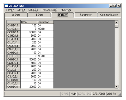Click data cell 20000 in OGHD,3,1 row

click(29, 87)
